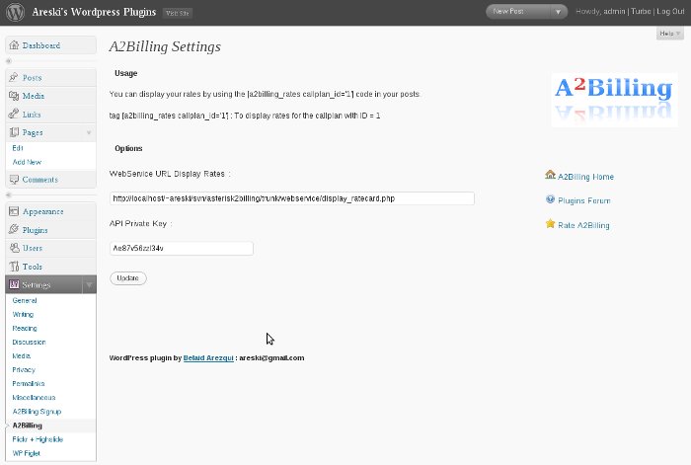Image resolution: width=691 pixels, height=465 pixels.
Task: Open the Comments menu item
Action: pyautogui.click(x=39, y=180)
